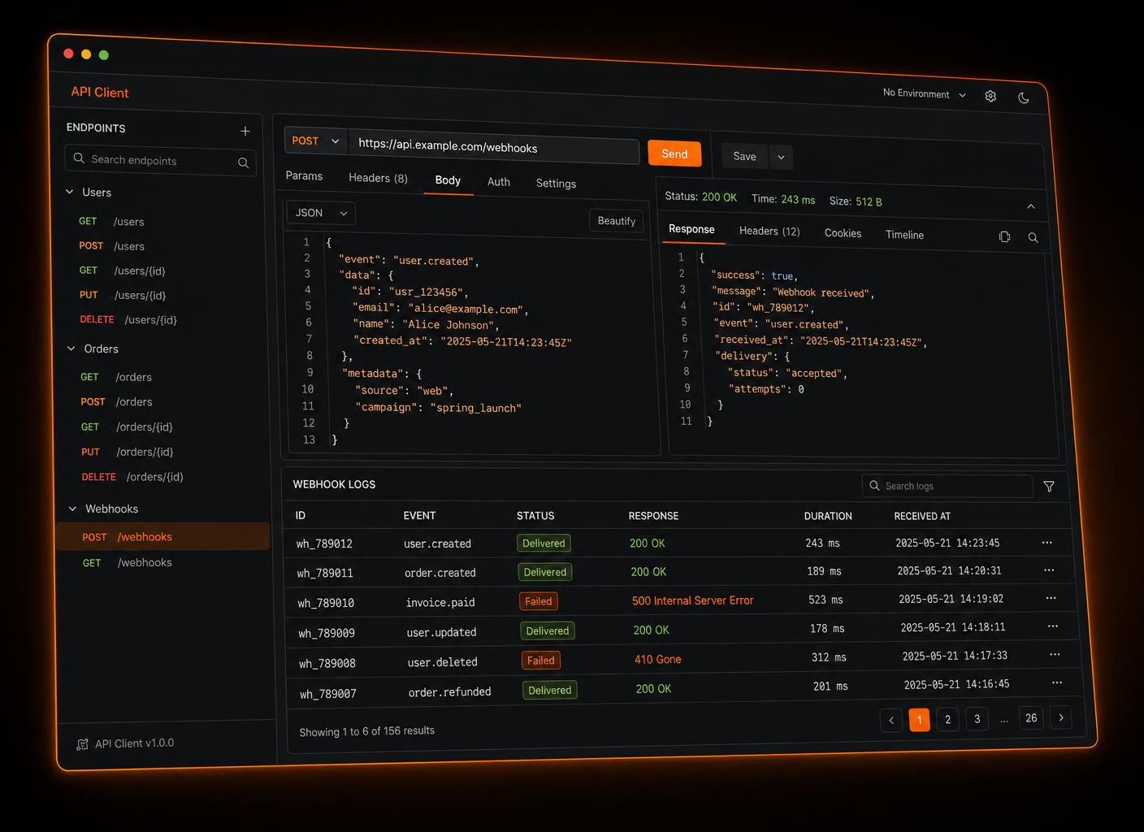Switch theme with the moon icon
Viewport: 1144px width, 832px height.
[1024, 97]
